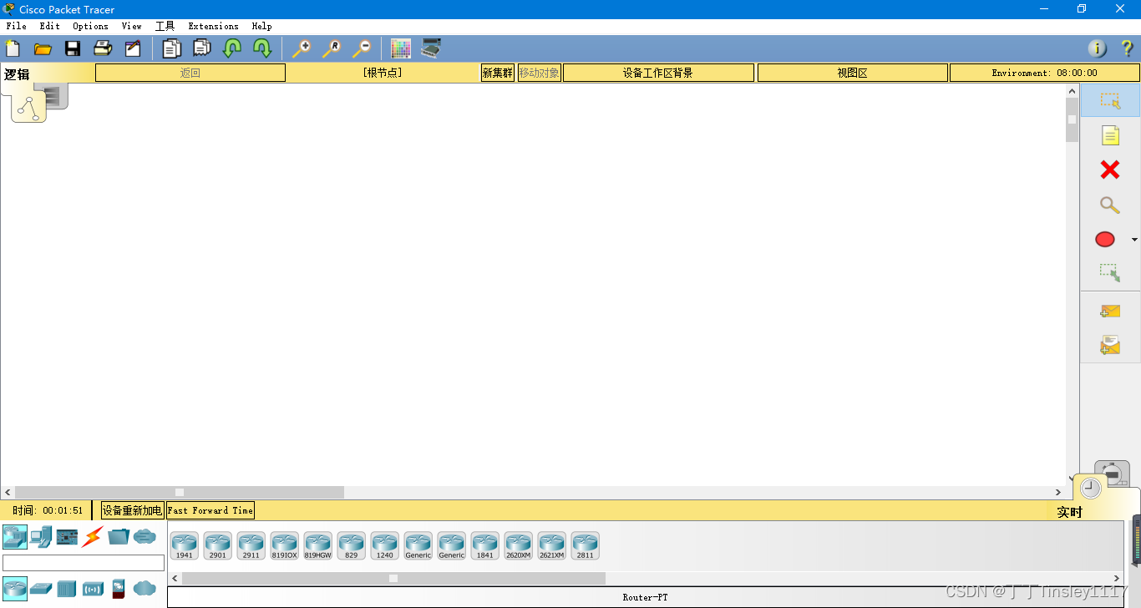Choose the WAN Emulation cloud subcategory
1141x608 pixels.
(x=145, y=589)
